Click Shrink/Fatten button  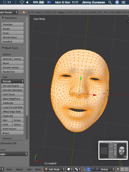pyautogui.click(x=12, y=37)
